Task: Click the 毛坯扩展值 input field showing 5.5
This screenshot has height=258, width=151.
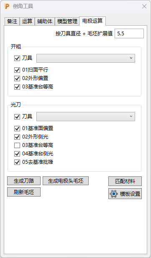Action: coord(129,34)
